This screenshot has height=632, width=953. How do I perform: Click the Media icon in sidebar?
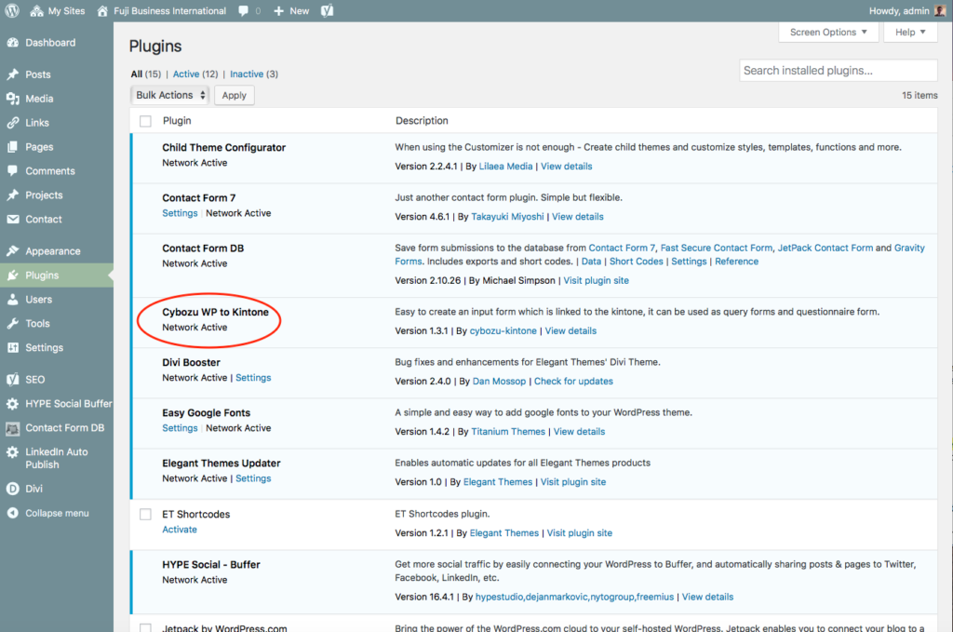(12, 99)
